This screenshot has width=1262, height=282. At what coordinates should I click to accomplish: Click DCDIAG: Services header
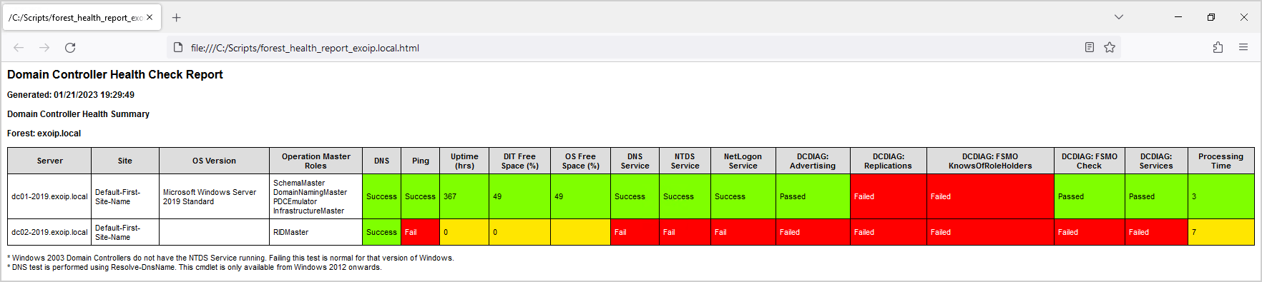point(1156,161)
